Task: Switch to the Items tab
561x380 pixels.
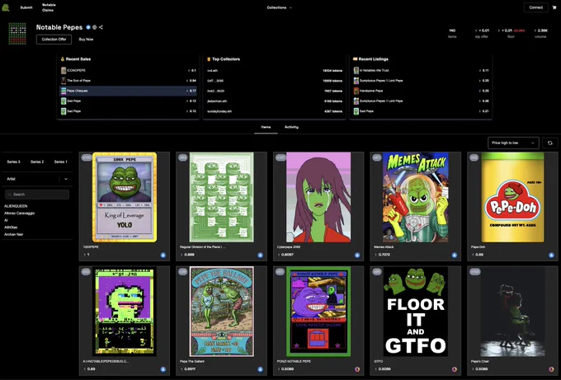Action: click(266, 127)
